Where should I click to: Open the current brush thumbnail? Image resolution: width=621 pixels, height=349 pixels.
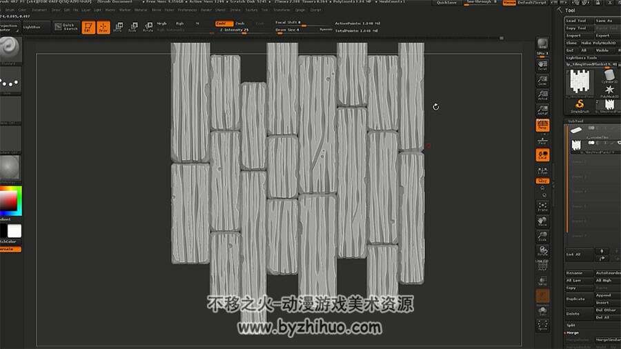(x=10, y=49)
